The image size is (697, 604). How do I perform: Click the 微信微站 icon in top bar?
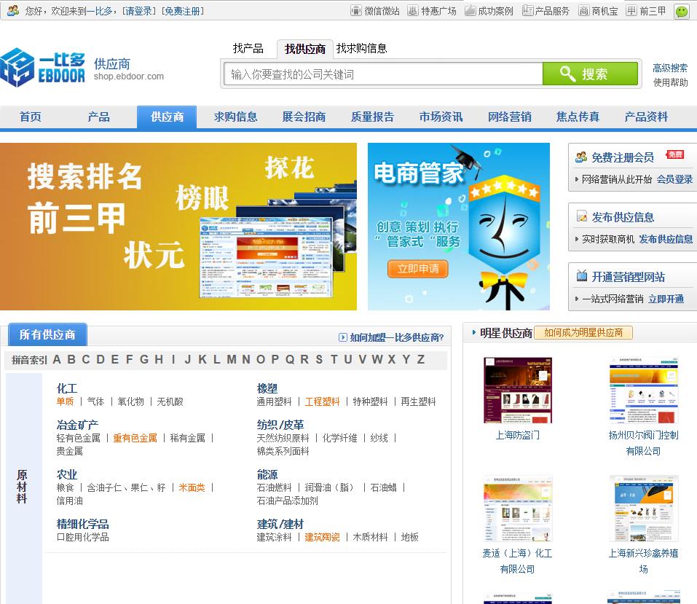[355, 11]
